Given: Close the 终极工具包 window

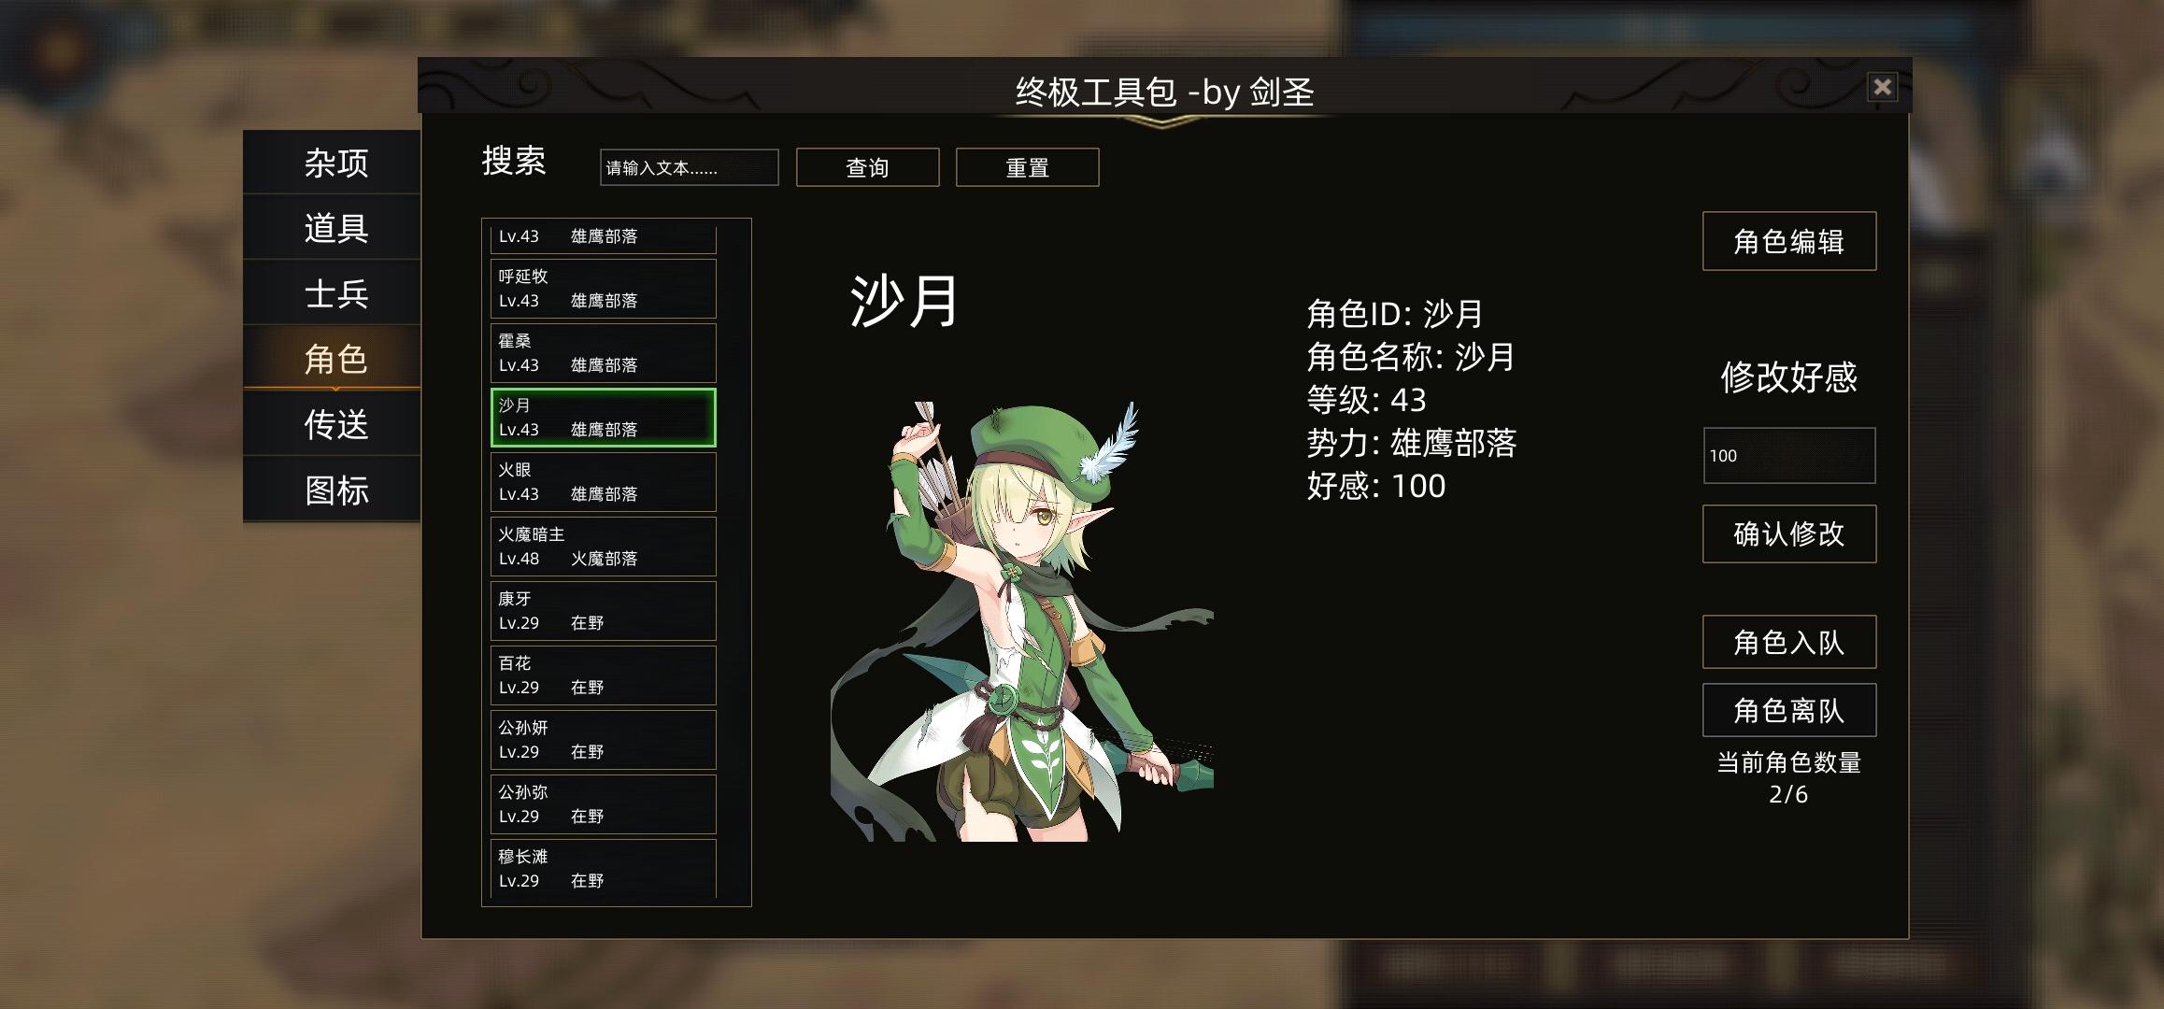Looking at the screenshot, I should [x=1882, y=87].
